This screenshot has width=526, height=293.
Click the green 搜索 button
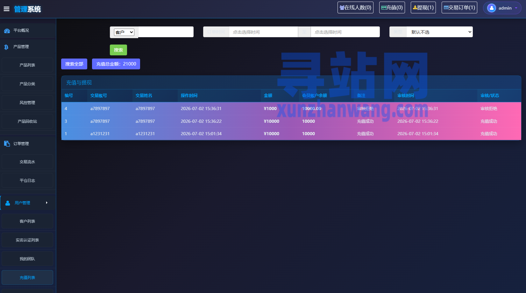tap(118, 50)
